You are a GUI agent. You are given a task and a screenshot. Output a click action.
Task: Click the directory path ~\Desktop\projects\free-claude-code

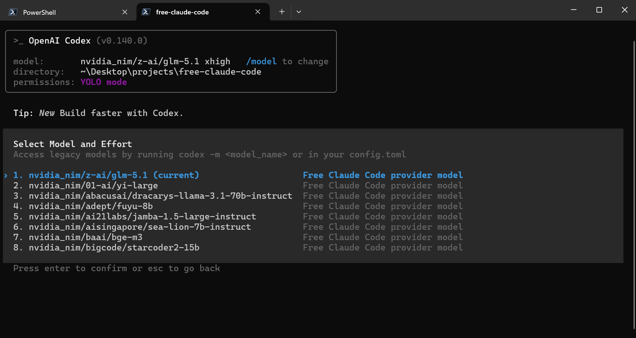(171, 72)
